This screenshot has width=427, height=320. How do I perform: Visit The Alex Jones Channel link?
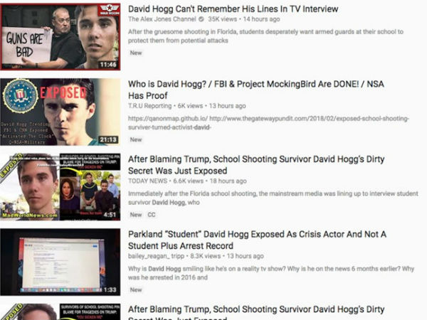(162, 19)
